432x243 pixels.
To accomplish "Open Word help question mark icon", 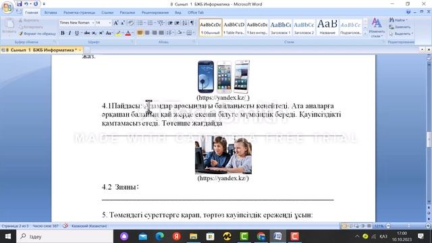I will [x=408, y=12].
